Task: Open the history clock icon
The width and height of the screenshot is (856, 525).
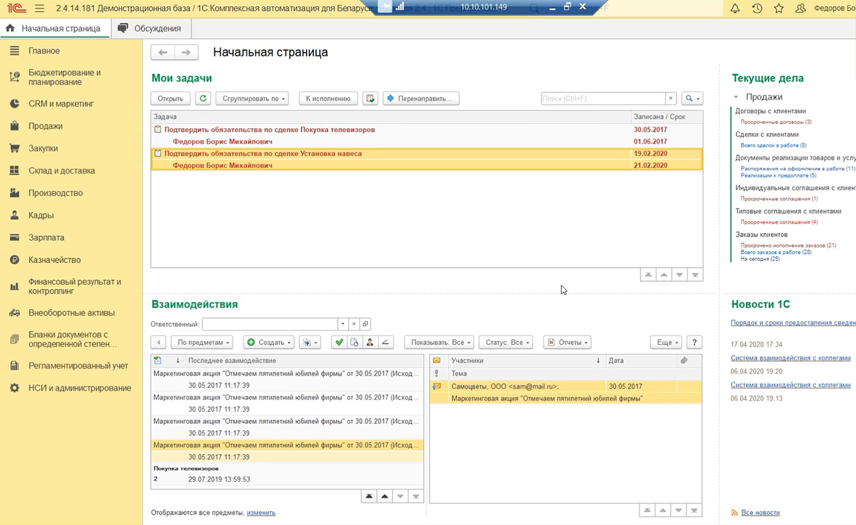Action: click(757, 9)
